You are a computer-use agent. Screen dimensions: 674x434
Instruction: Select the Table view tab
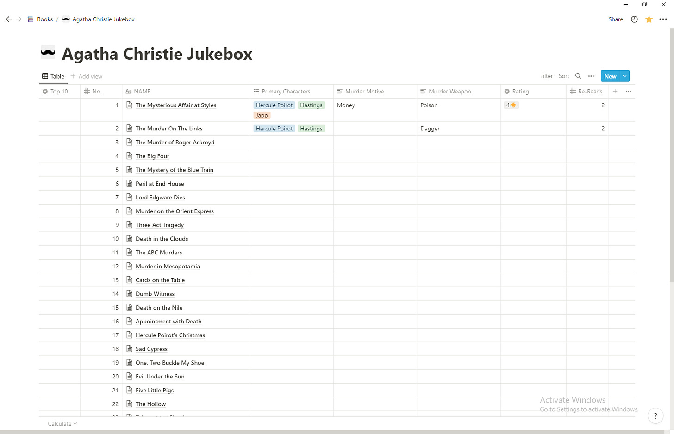click(53, 76)
